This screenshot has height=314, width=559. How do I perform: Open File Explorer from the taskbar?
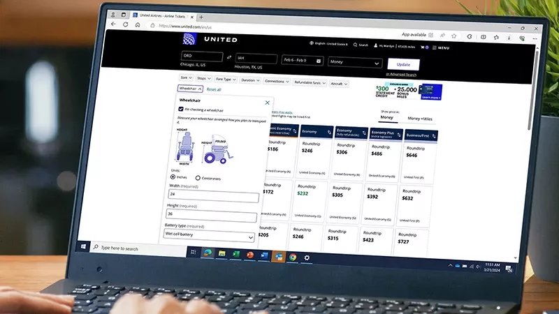pyautogui.click(x=222, y=253)
